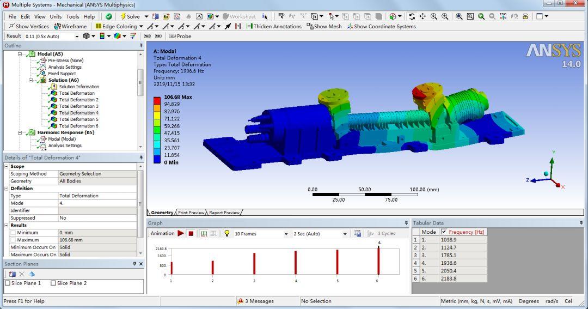Click the Vector Display arrows icon
This screenshot has width=588, height=309.
(x=133, y=36)
